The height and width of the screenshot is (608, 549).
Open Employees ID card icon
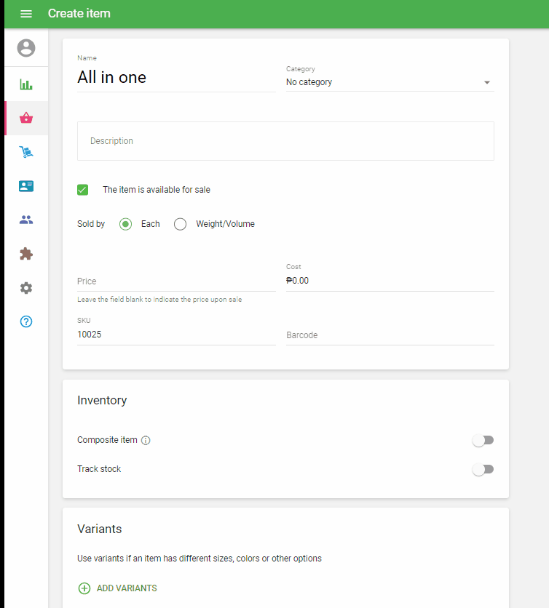26,186
